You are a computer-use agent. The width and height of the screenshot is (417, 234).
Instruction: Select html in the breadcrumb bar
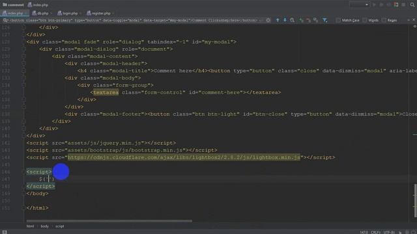(x=30, y=226)
